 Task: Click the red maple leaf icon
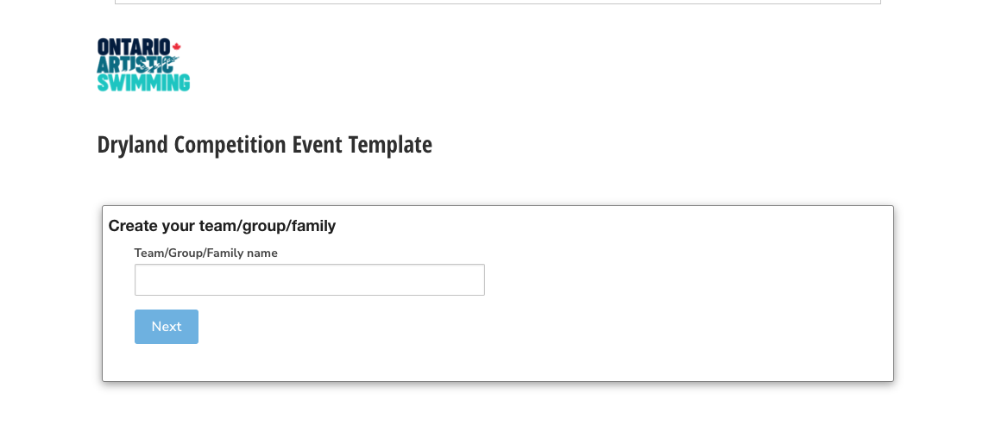[176, 46]
